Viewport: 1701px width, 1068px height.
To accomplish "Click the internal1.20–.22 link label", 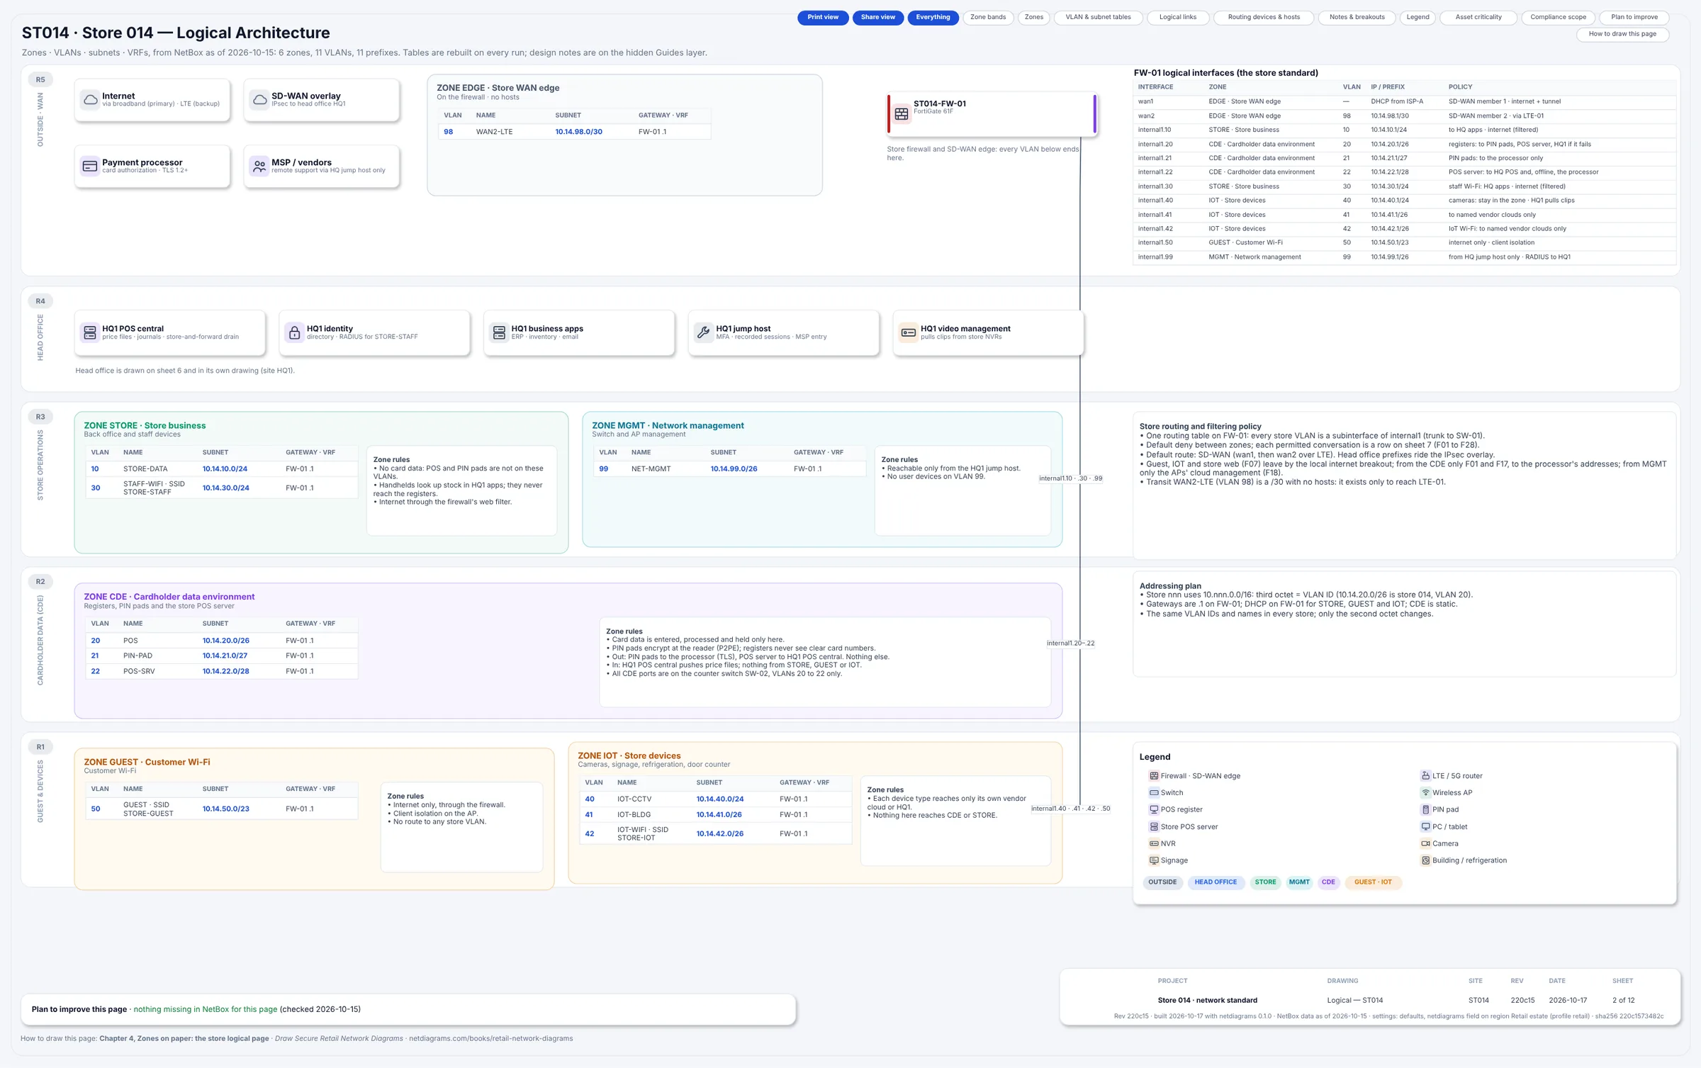I will point(1070,643).
